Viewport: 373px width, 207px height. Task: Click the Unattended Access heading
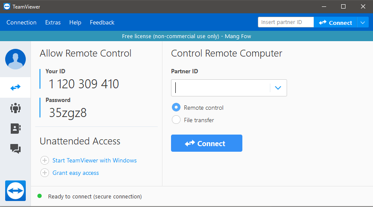pos(80,141)
